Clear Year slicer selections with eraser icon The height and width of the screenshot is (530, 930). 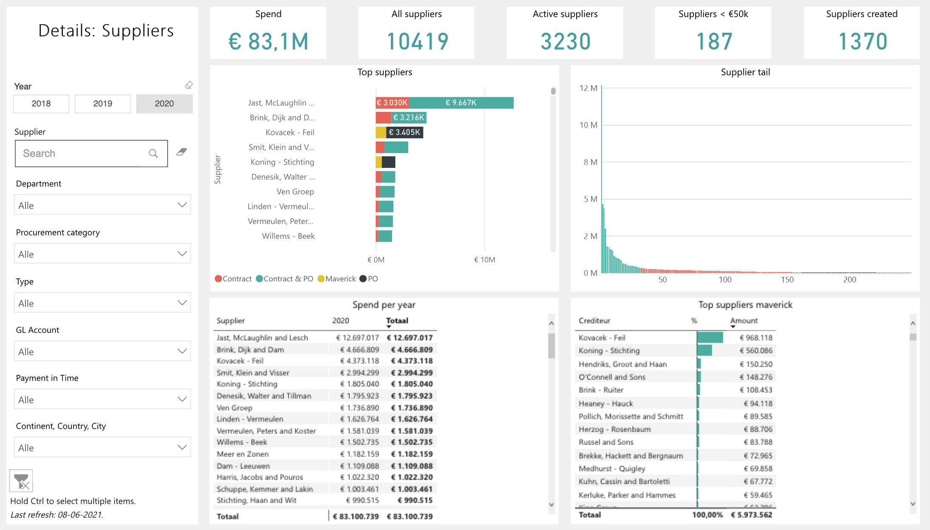pyautogui.click(x=188, y=85)
